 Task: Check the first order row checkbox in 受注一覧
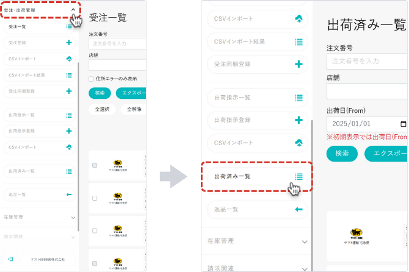pos(94,165)
